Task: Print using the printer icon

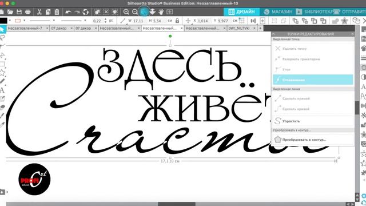Action: coord(28,12)
